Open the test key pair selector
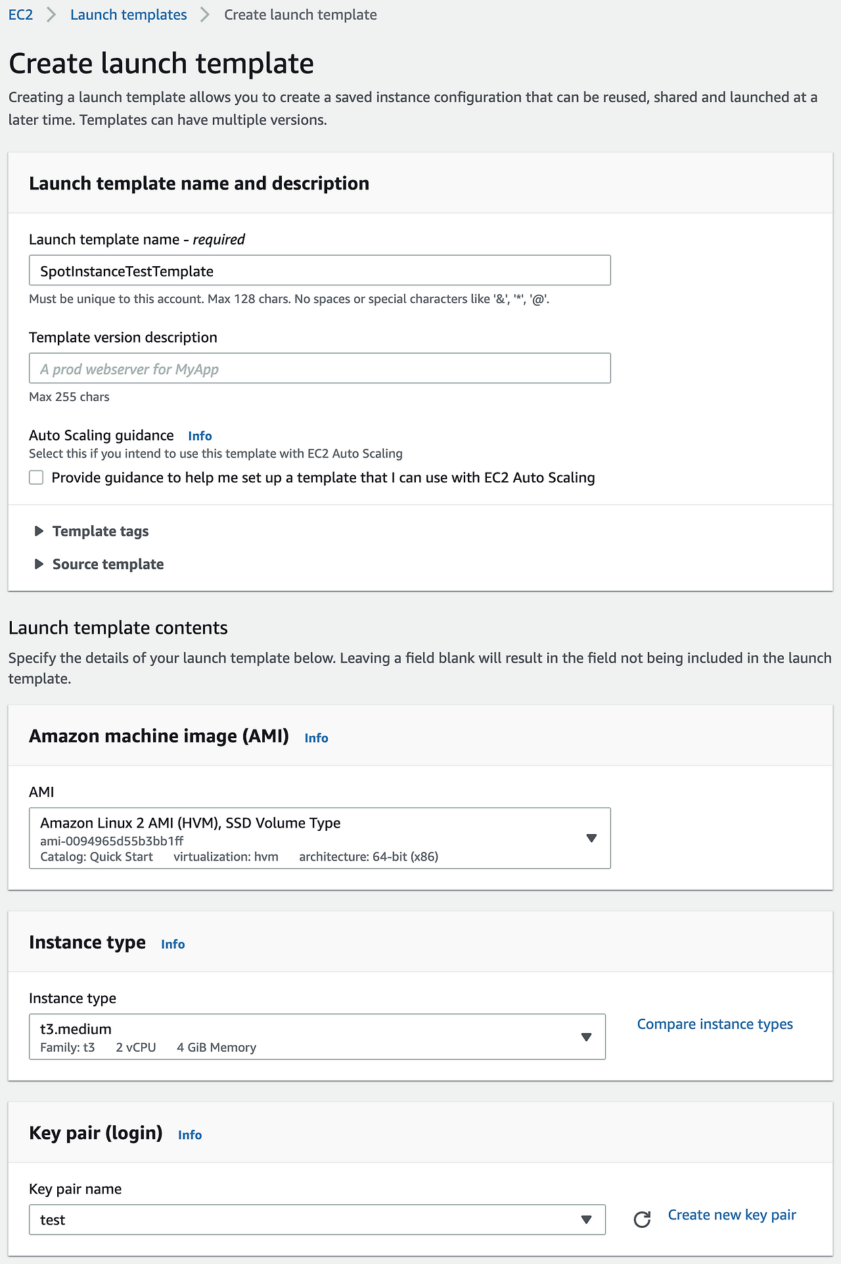Image resolution: width=841 pixels, height=1264 pixels. click(x=317, y=1219)
